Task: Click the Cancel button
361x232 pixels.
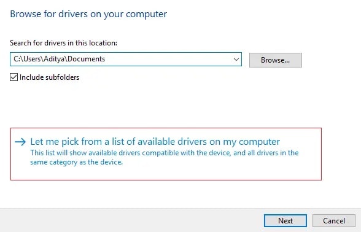Action: point(333,221)
